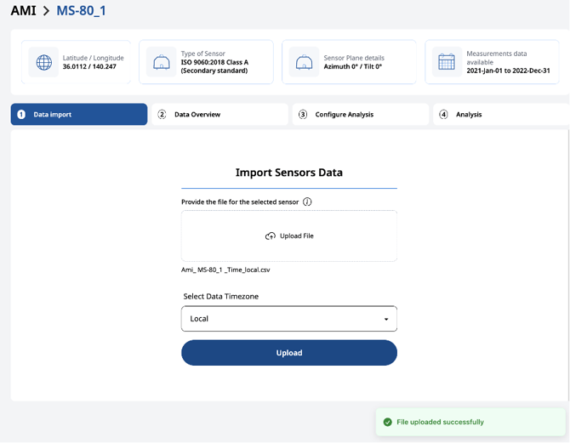This screenshot has height=443, width=570.
Task: Open the Select Data Timezone dropdown
Action: [x=288, y=319]
